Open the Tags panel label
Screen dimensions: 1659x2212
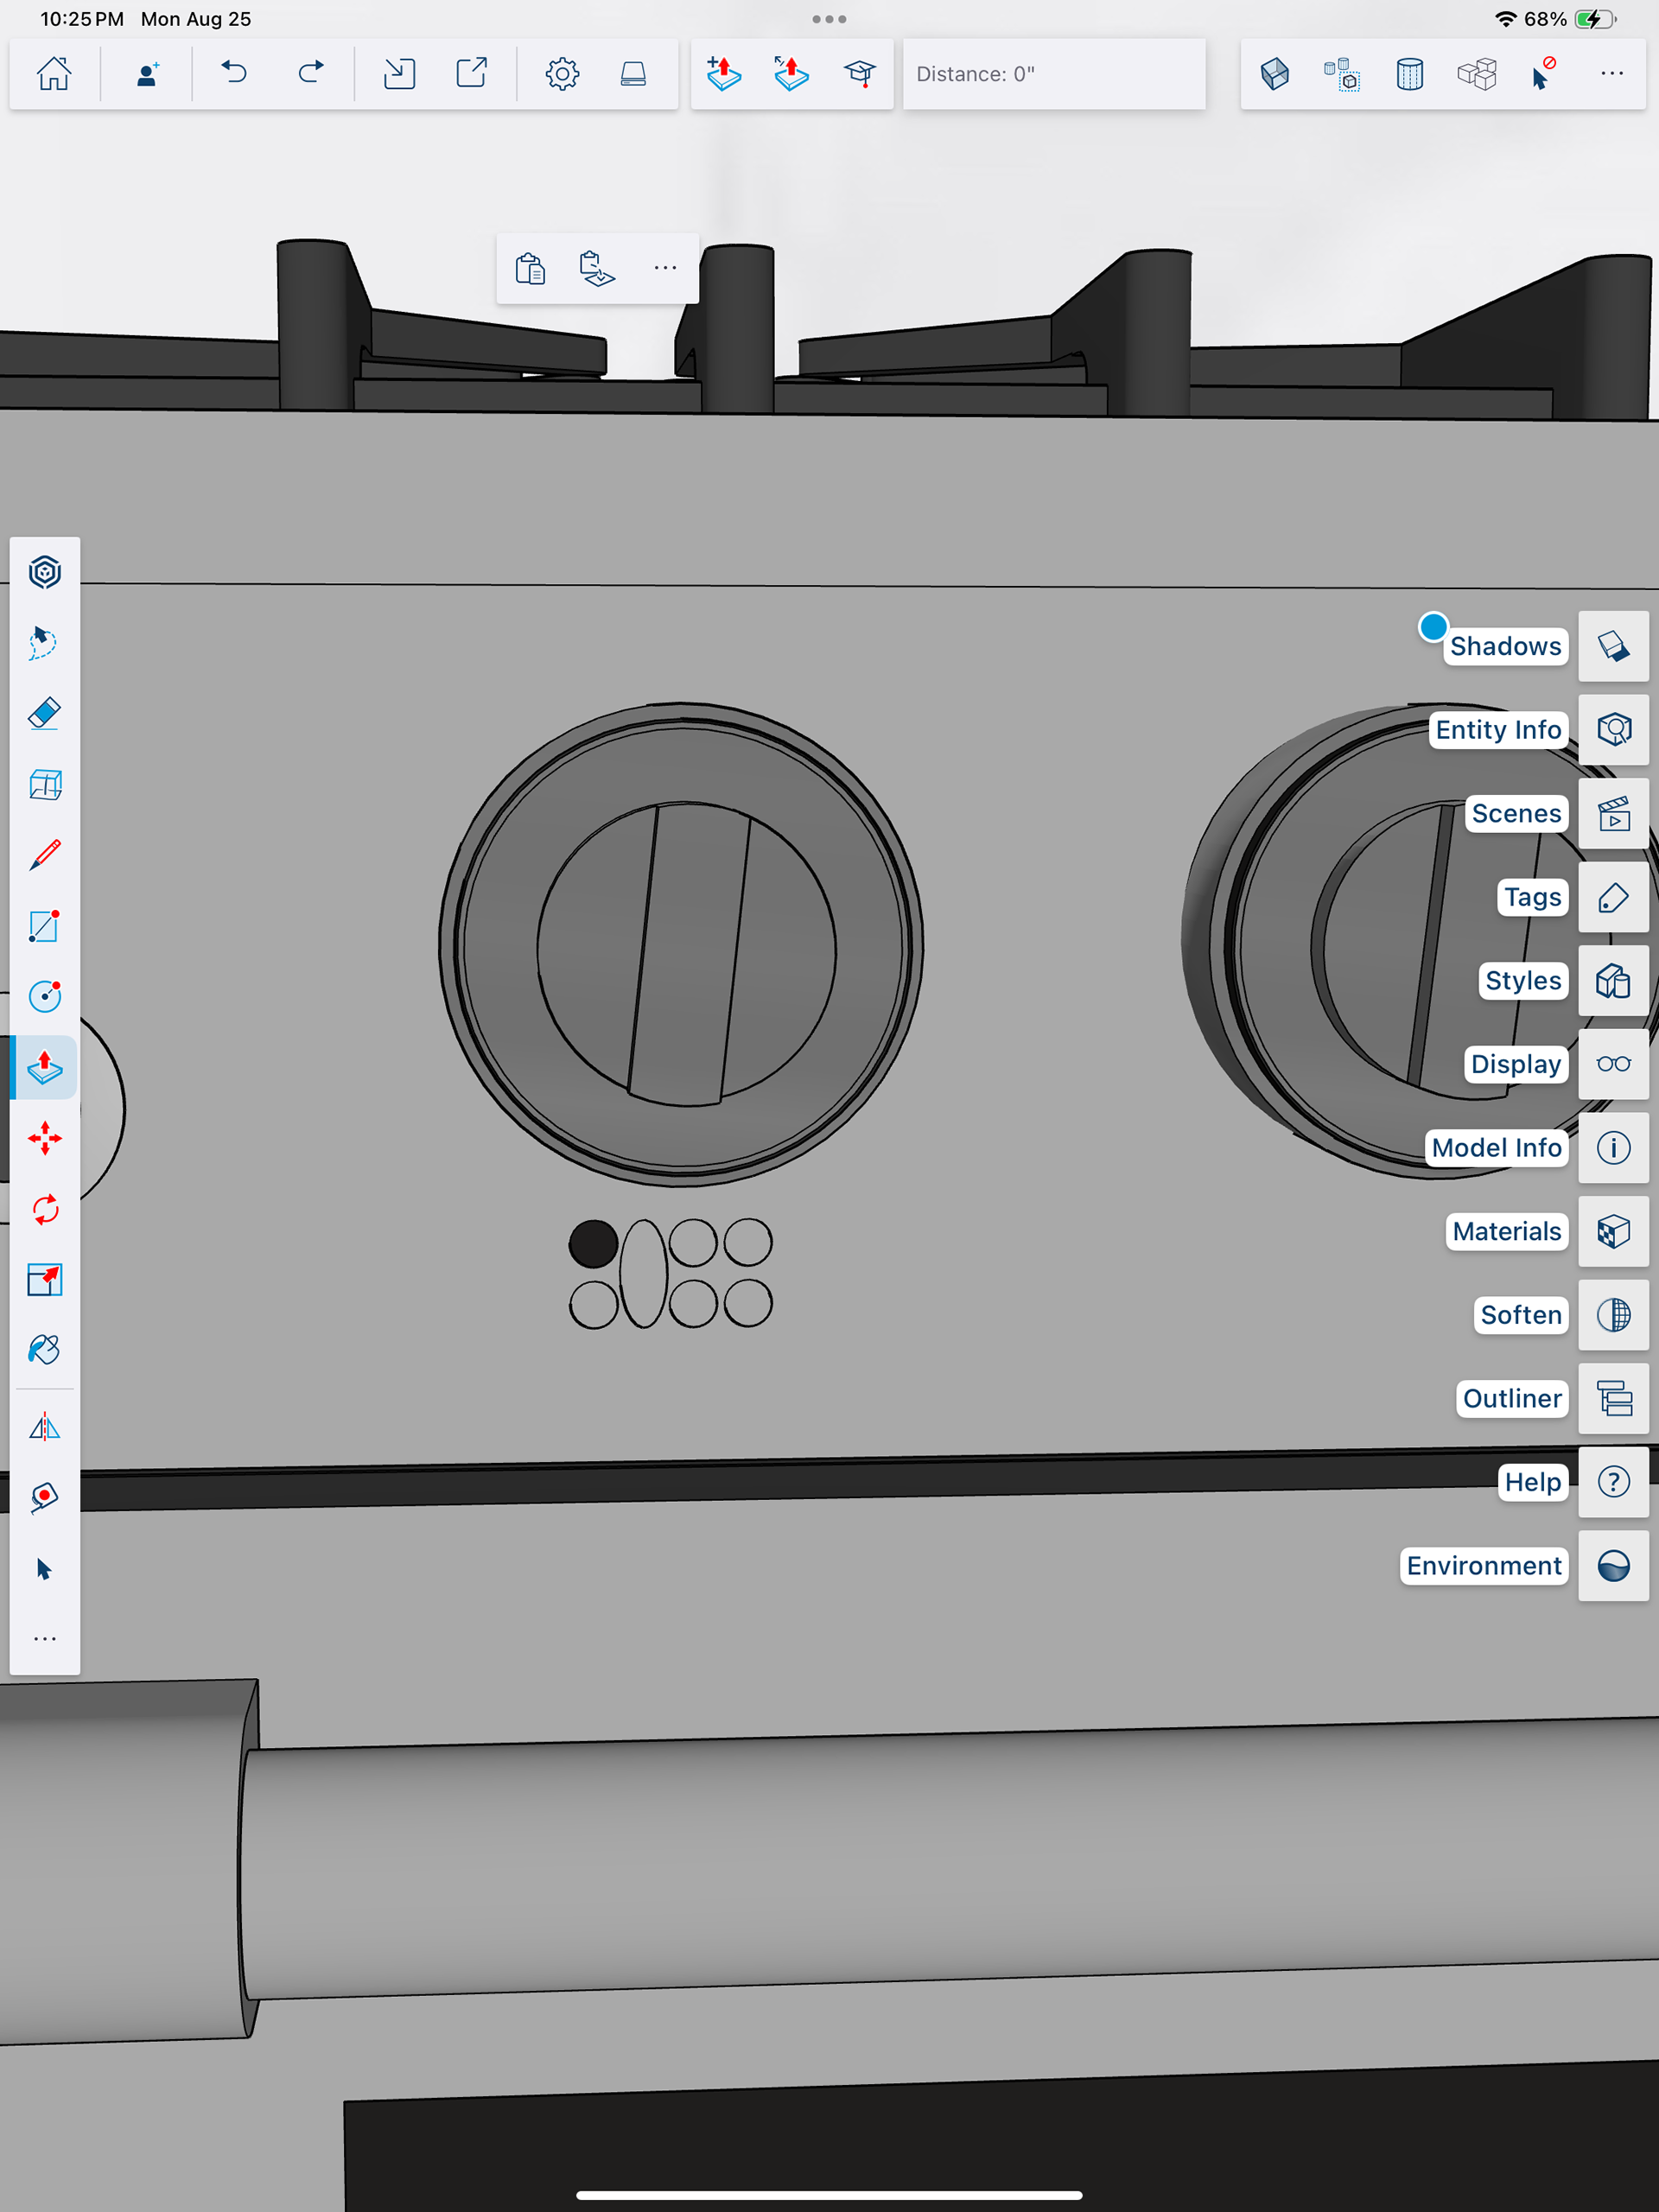1532,897
